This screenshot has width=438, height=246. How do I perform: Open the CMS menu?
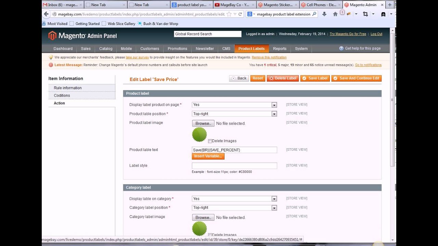[226, 49]
